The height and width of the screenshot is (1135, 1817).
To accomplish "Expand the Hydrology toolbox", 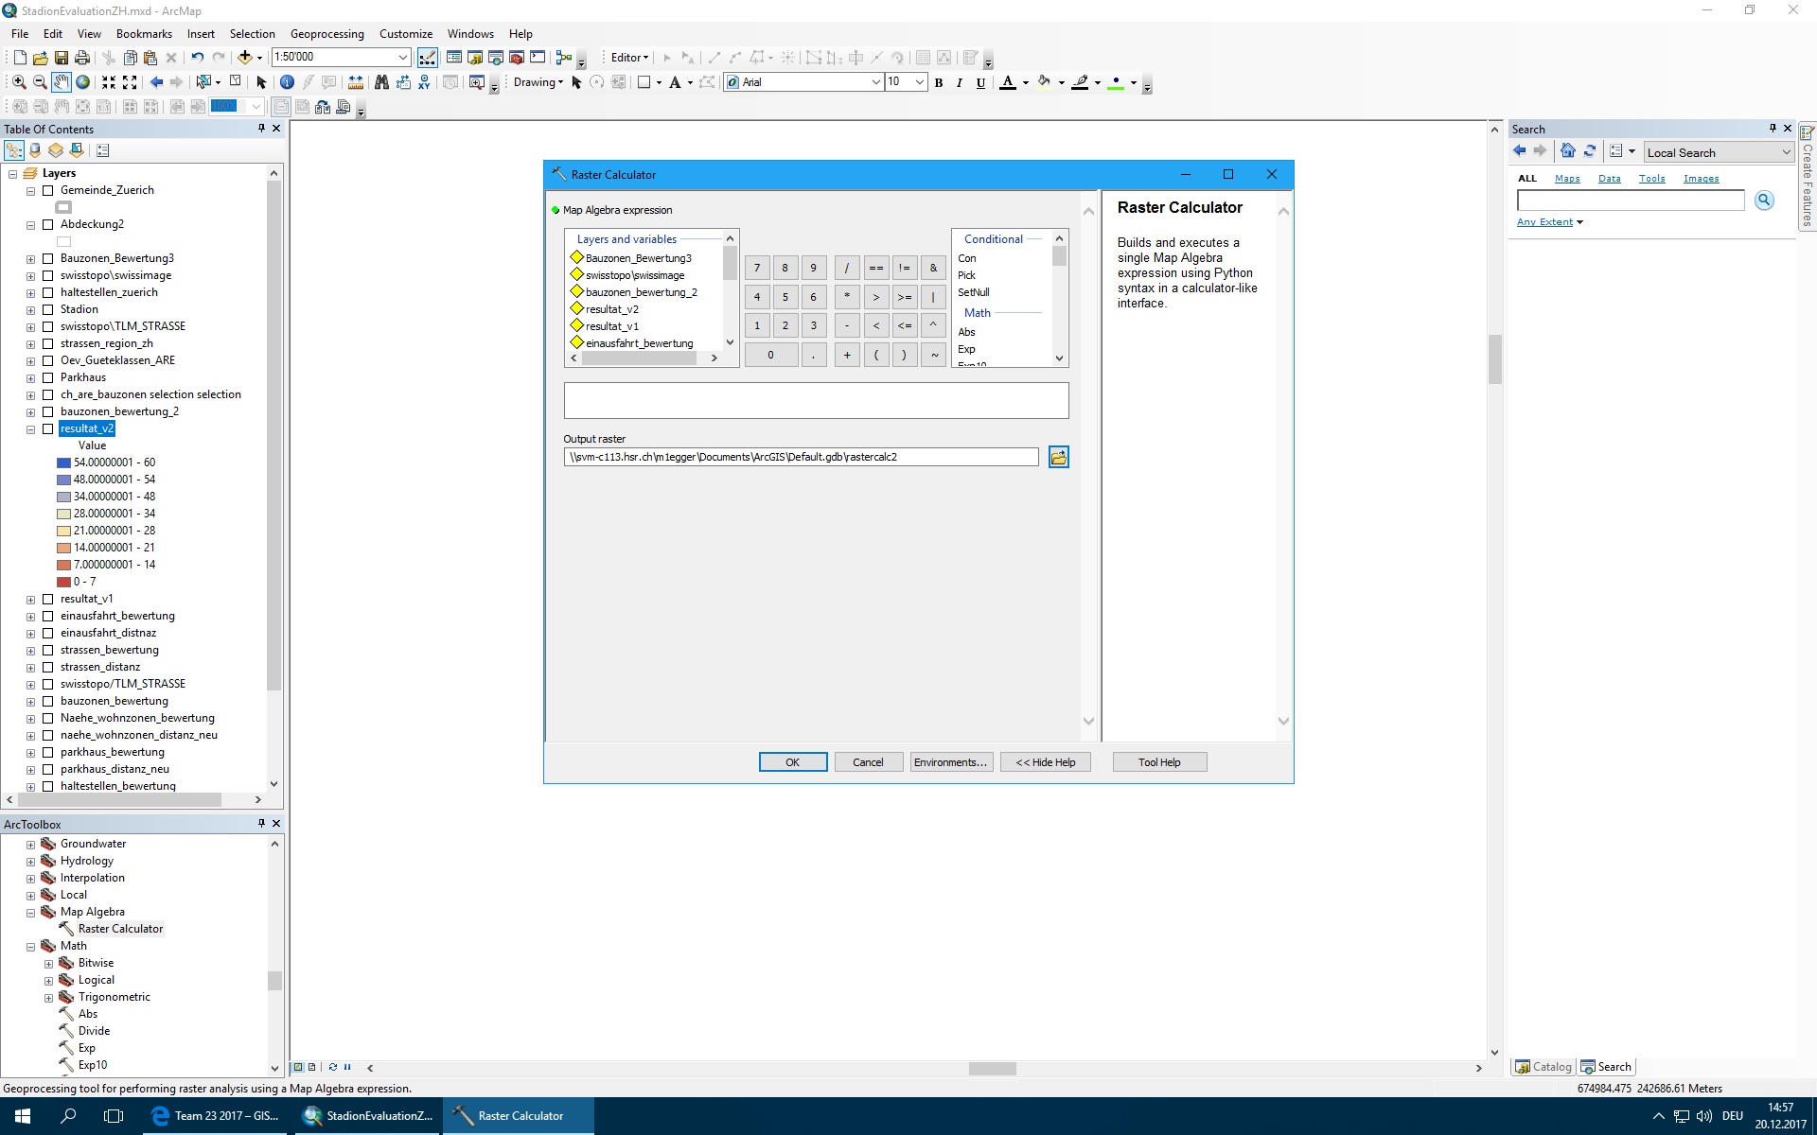I will coord(30,862).
